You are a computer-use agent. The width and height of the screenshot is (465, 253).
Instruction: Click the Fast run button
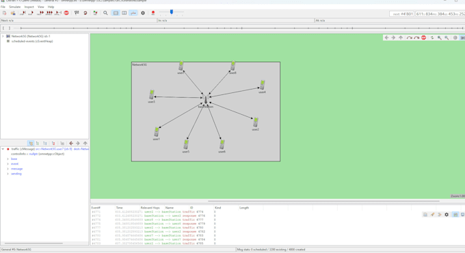[40, 13]
